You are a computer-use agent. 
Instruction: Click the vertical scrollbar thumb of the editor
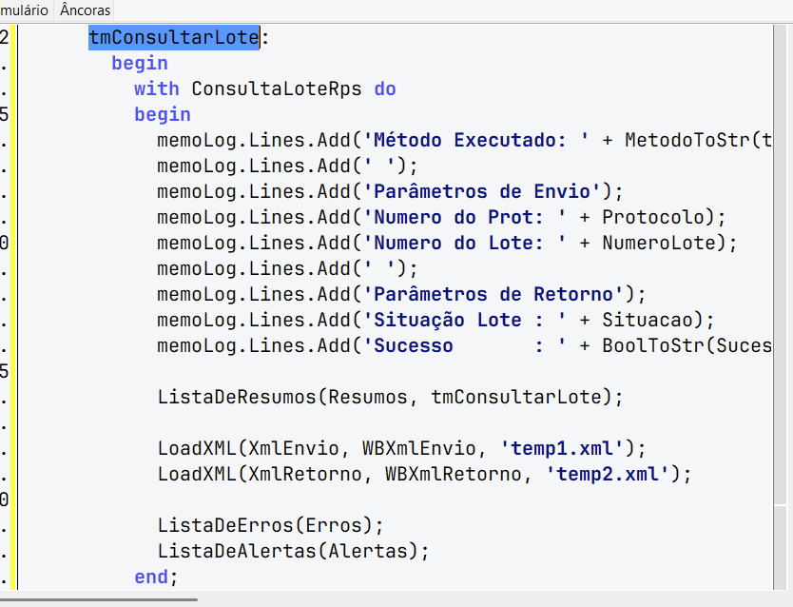click(781, 264)
